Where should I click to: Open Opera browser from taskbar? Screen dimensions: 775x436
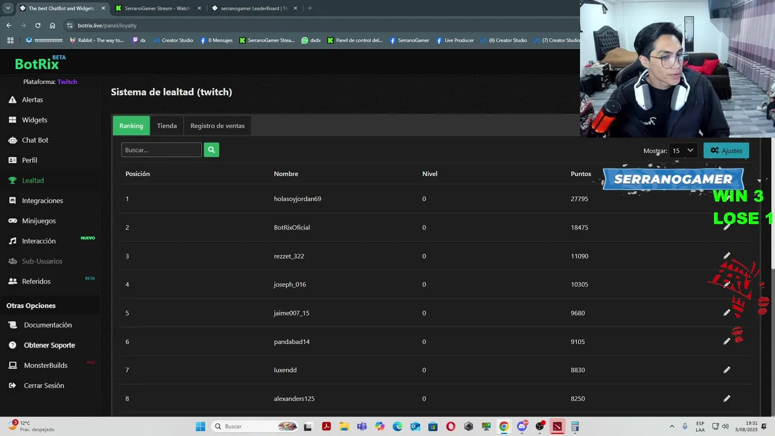click(450, 426)
